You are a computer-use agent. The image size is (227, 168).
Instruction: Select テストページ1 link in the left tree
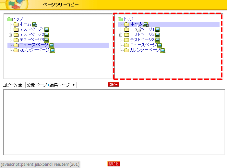tap(32, 29)
